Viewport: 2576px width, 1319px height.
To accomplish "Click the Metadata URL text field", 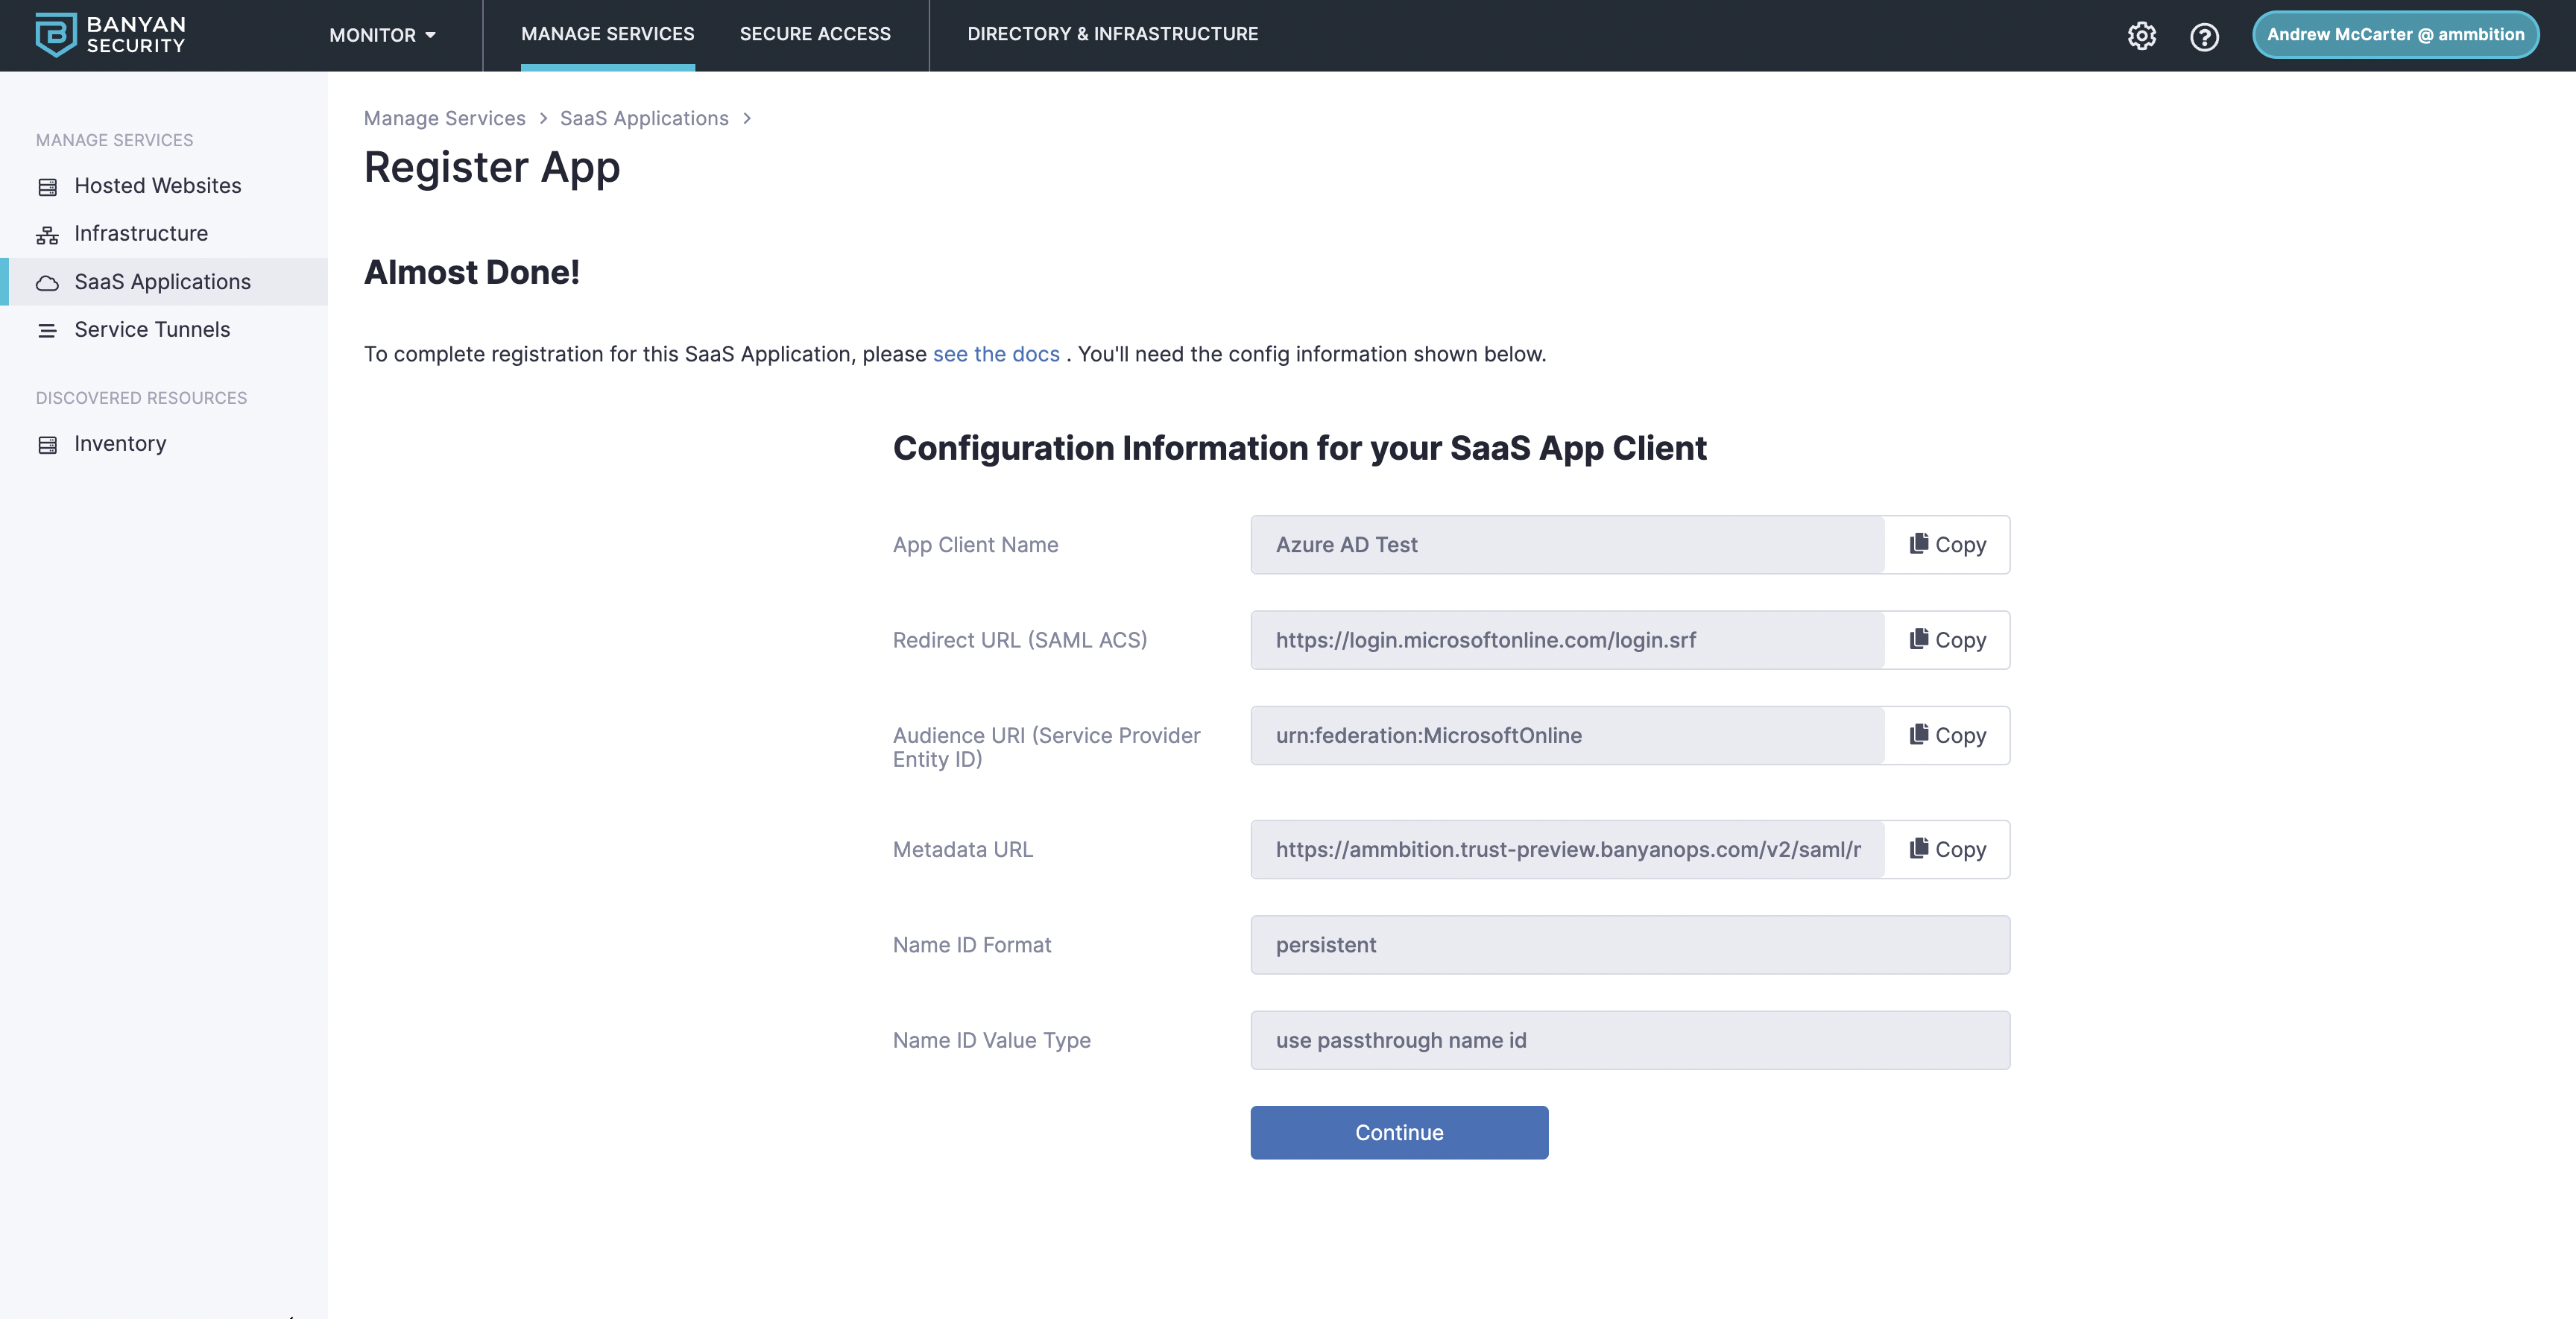I will pyautogui.click(x=1567, y=850).
